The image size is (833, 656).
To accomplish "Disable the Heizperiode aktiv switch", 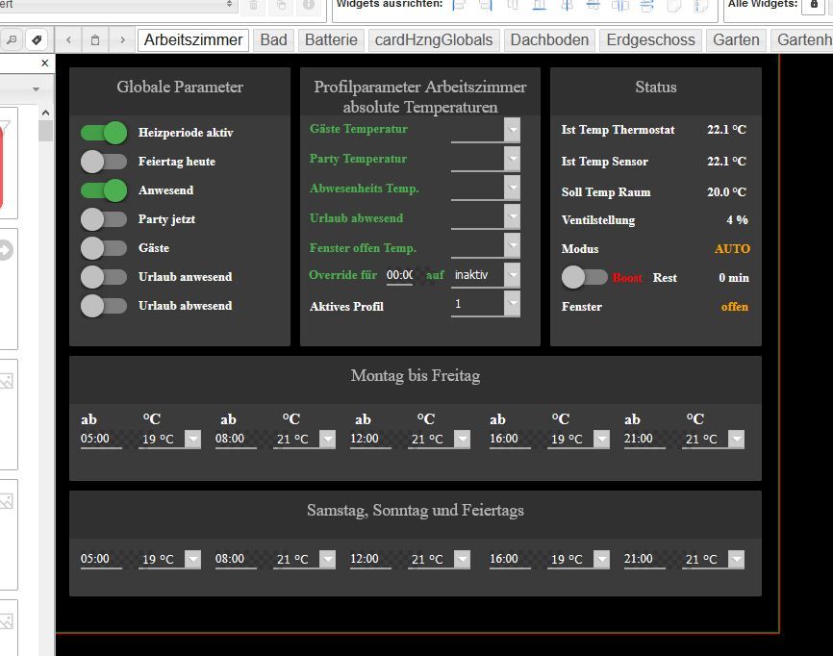I will (104, 133).
